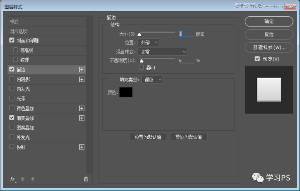Open the fx effects menu icon
Viewport: 300px width, 191px height.
tap(13, 179)
